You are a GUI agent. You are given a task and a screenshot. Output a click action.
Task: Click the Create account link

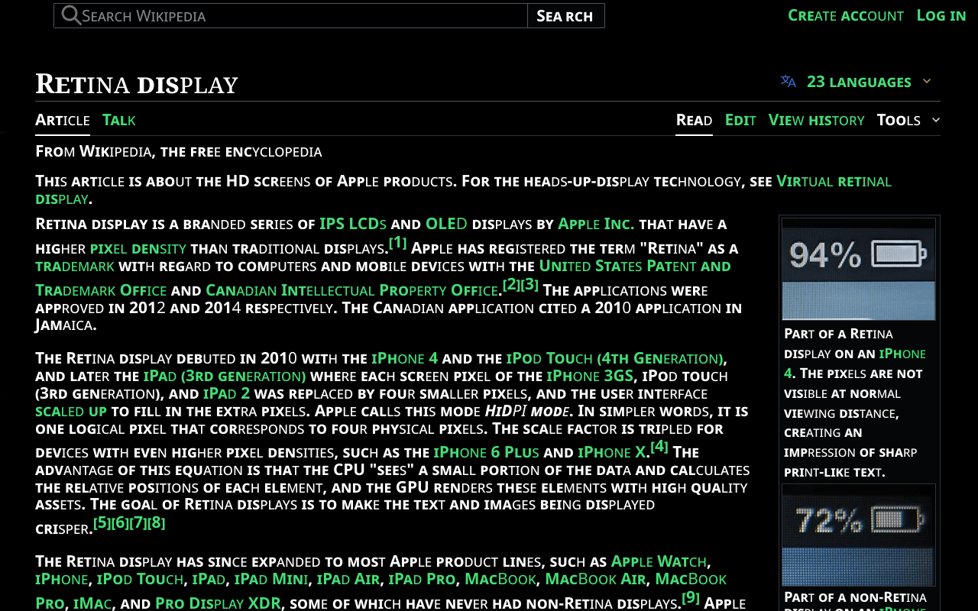tap(846, 15)
